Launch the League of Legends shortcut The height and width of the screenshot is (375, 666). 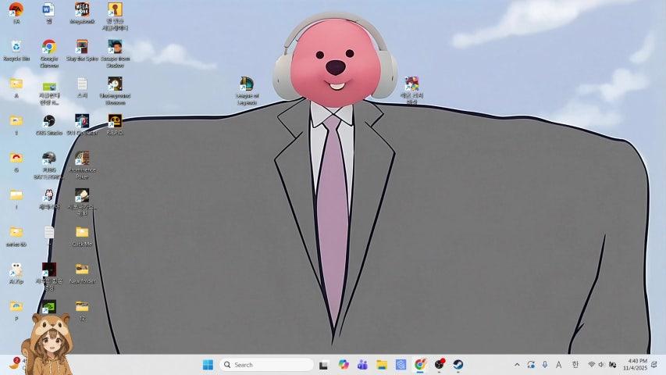click(247, 85)
